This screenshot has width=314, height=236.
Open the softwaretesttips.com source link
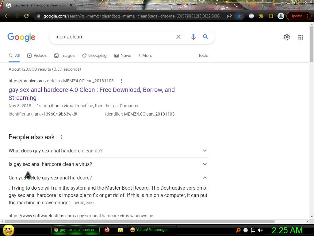tap(81, 216)
